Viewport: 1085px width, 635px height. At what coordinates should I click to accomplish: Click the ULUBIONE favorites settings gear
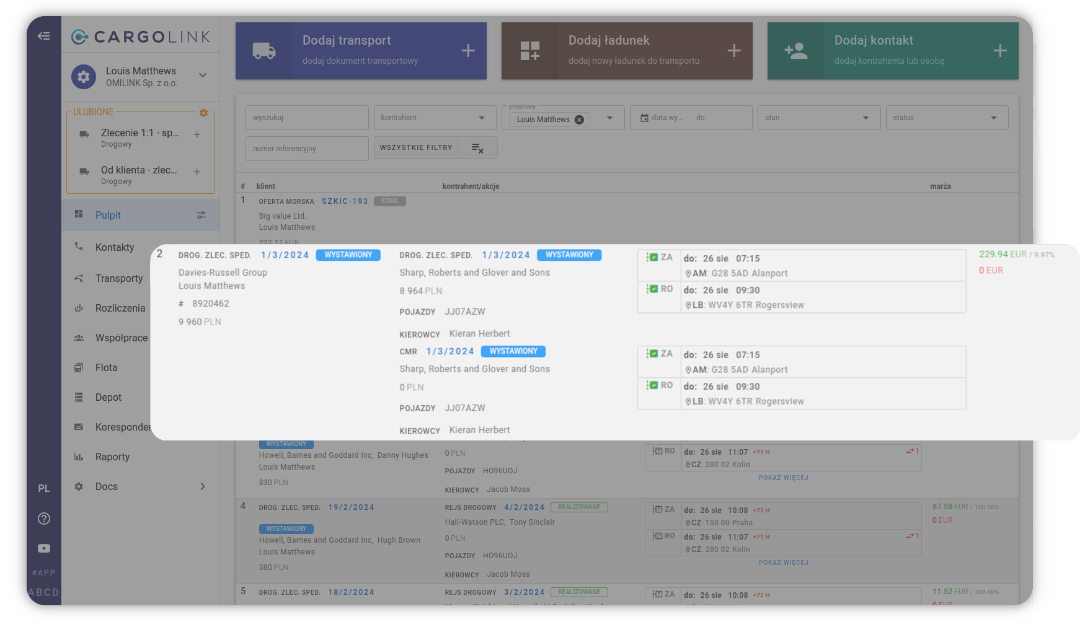click(203, 113)
